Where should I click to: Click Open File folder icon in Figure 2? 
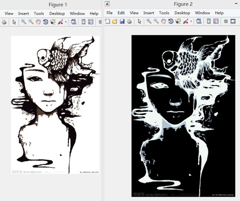(x=114, y=21)
